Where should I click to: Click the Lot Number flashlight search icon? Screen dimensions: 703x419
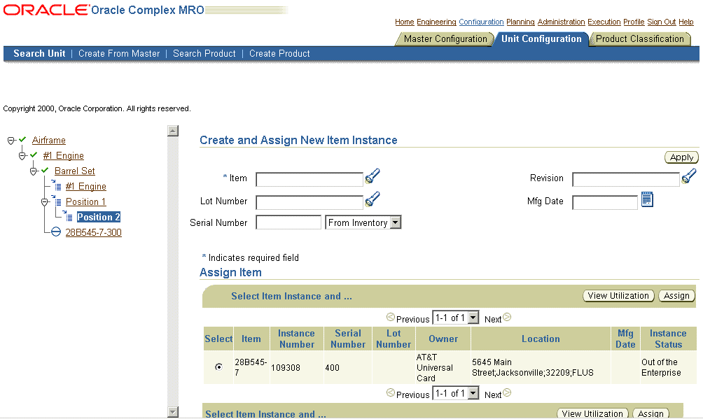click(373, 199)
